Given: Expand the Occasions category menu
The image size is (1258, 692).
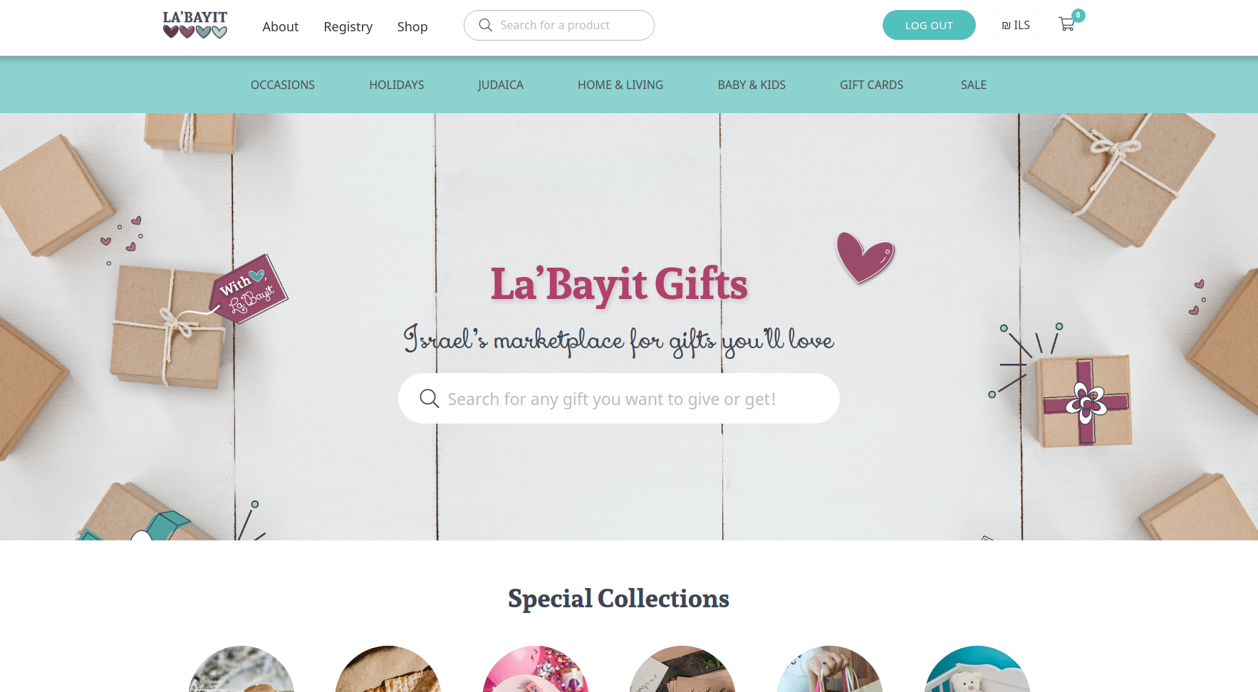Looking at the screenshot, I should (283, 85).
